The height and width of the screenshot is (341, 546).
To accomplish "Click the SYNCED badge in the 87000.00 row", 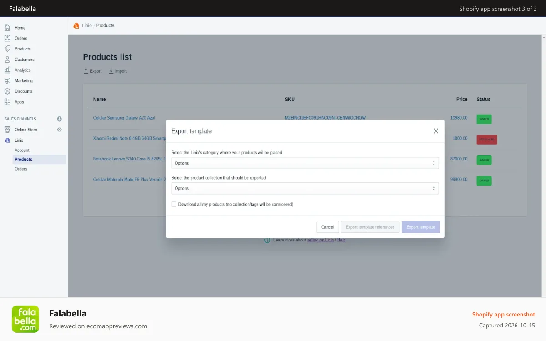I will [x=484, y=160].
